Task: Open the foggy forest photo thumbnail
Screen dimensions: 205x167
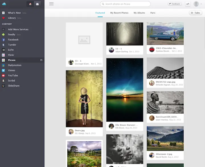Action: click(x=125, y=34)
